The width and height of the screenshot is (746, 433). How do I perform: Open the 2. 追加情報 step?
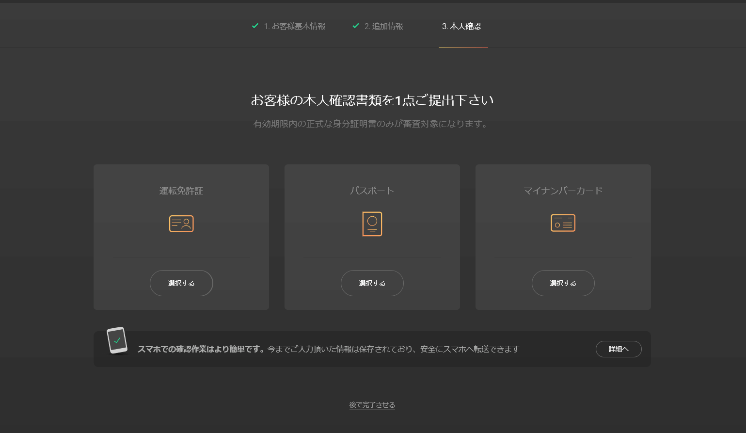coord(384,26)
